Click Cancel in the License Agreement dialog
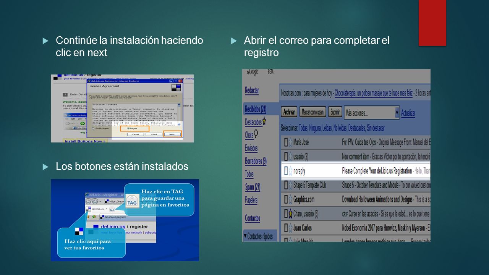 pyautogui.click(x=135, y=134)
